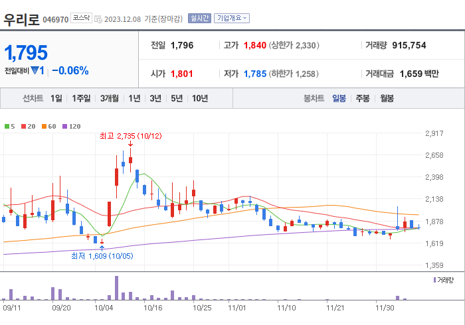Switch to the 일봉 daily candle chart

click(x=339, y=98)
